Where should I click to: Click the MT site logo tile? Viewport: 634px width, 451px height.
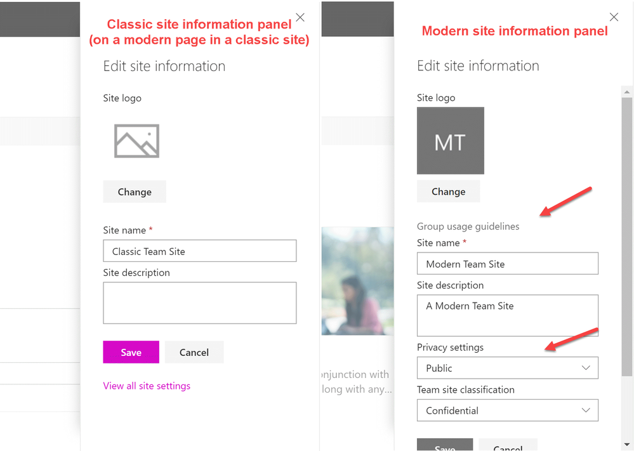(451, 141)
